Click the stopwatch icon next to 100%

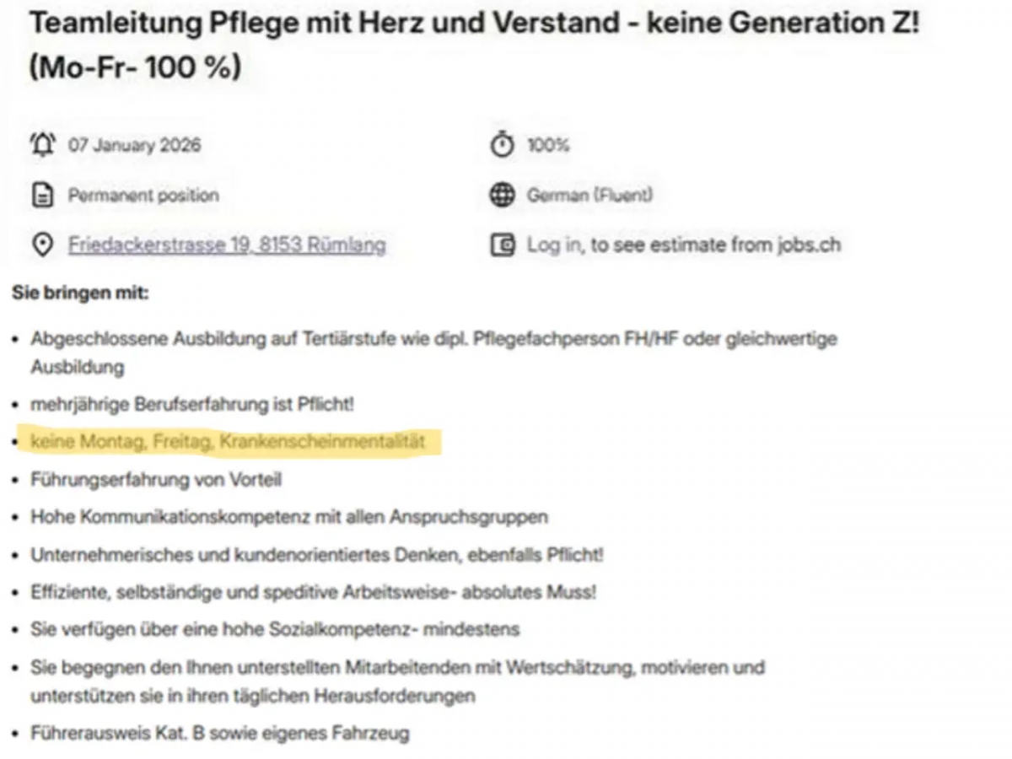[x=502, y=145]
